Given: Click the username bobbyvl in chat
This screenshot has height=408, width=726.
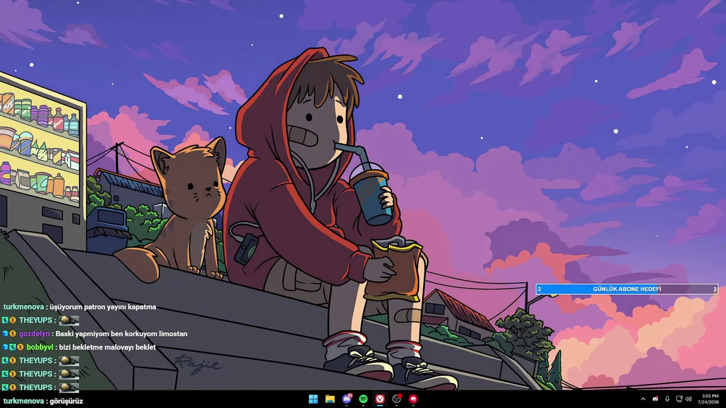Looking at the screenshot, I should pos(40,347).
